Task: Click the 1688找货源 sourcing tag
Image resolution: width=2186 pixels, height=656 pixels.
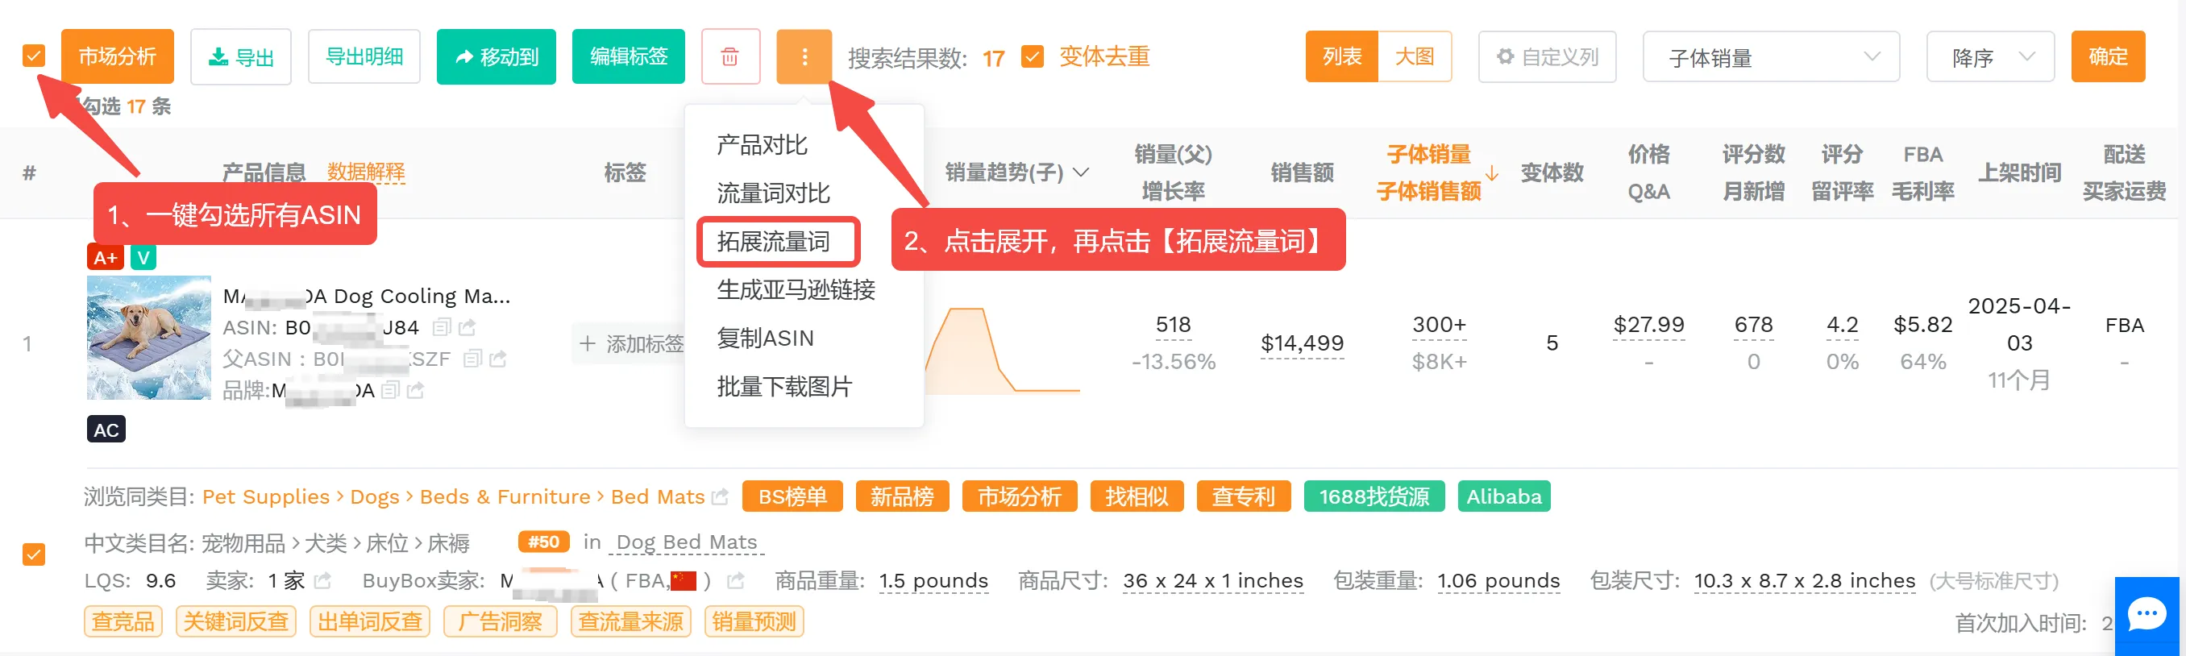Action: tap(1374, 496)
